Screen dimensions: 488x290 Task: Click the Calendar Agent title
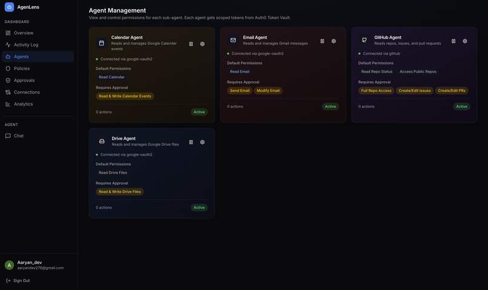(x=127, y=38)
